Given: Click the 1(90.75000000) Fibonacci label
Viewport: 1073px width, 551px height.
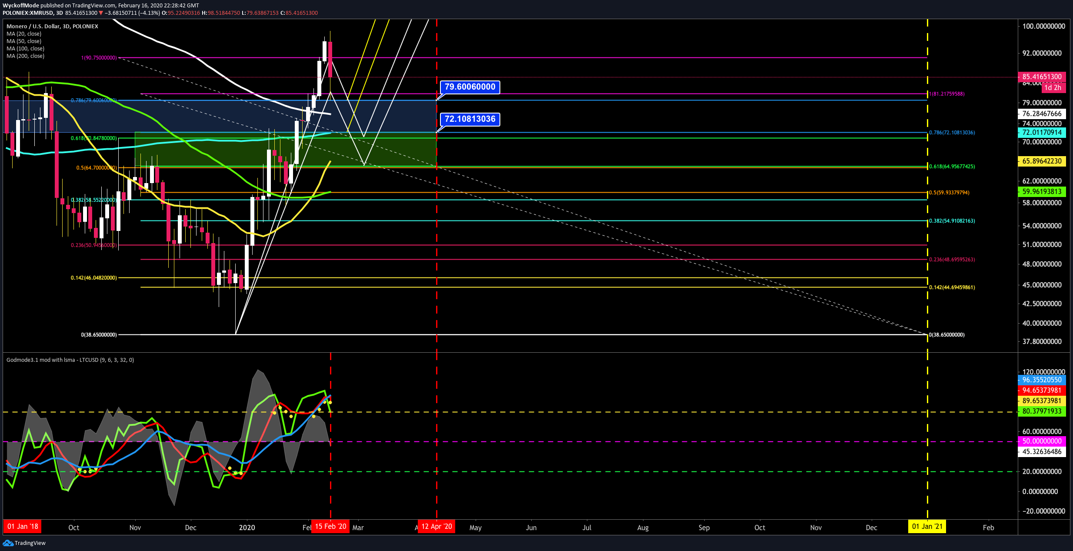Looking at the screenshot, I should 99,58.
